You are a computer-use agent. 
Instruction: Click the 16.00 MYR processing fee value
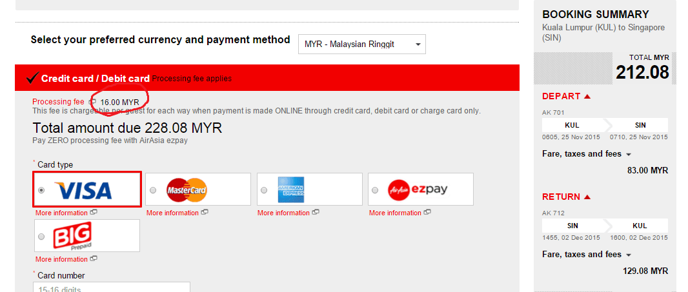coord(120,102)
